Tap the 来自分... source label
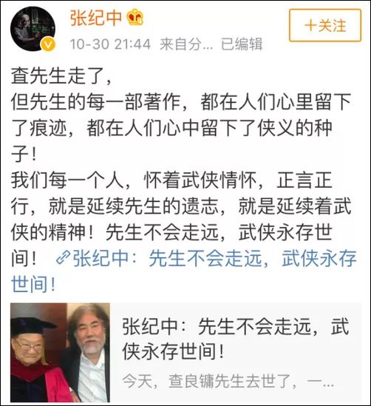371x406 pixels. (x=186, y=44)
